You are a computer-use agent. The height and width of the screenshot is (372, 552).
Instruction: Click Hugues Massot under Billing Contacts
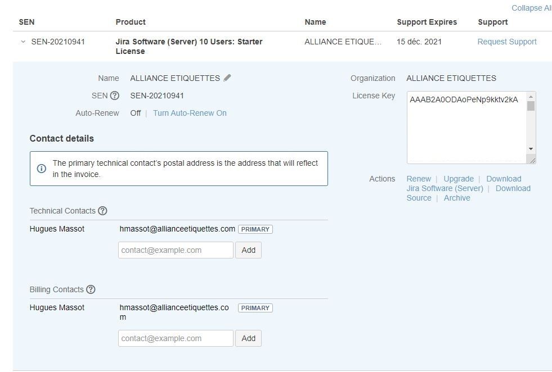(57, 307)
